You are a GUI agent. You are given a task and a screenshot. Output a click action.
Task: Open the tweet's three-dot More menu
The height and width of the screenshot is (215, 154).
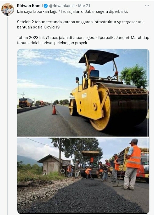(x=147, y=6)
